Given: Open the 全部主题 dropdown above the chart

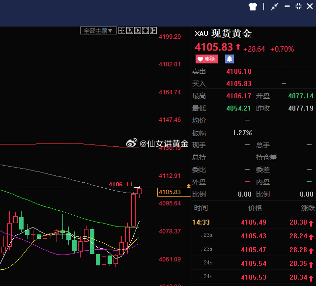Looking at the screenshot, I should click(x=98, y=30).
